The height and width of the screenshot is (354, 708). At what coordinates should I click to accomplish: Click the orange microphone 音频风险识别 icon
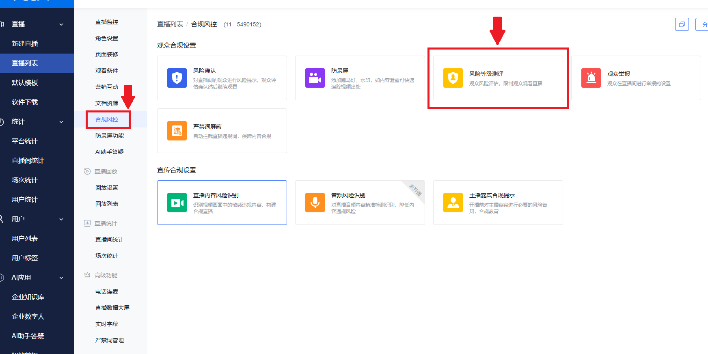[x=315, y=203]
